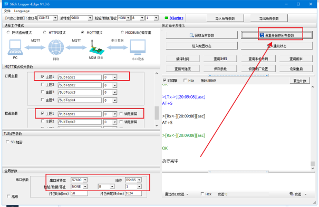Expand the 57600 serial baud rate dropdown
Viewport: 319px width, 207px height.
click(x=85, y=180)
